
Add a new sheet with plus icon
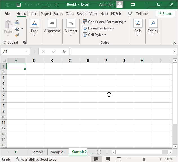(x=99, y=152)
